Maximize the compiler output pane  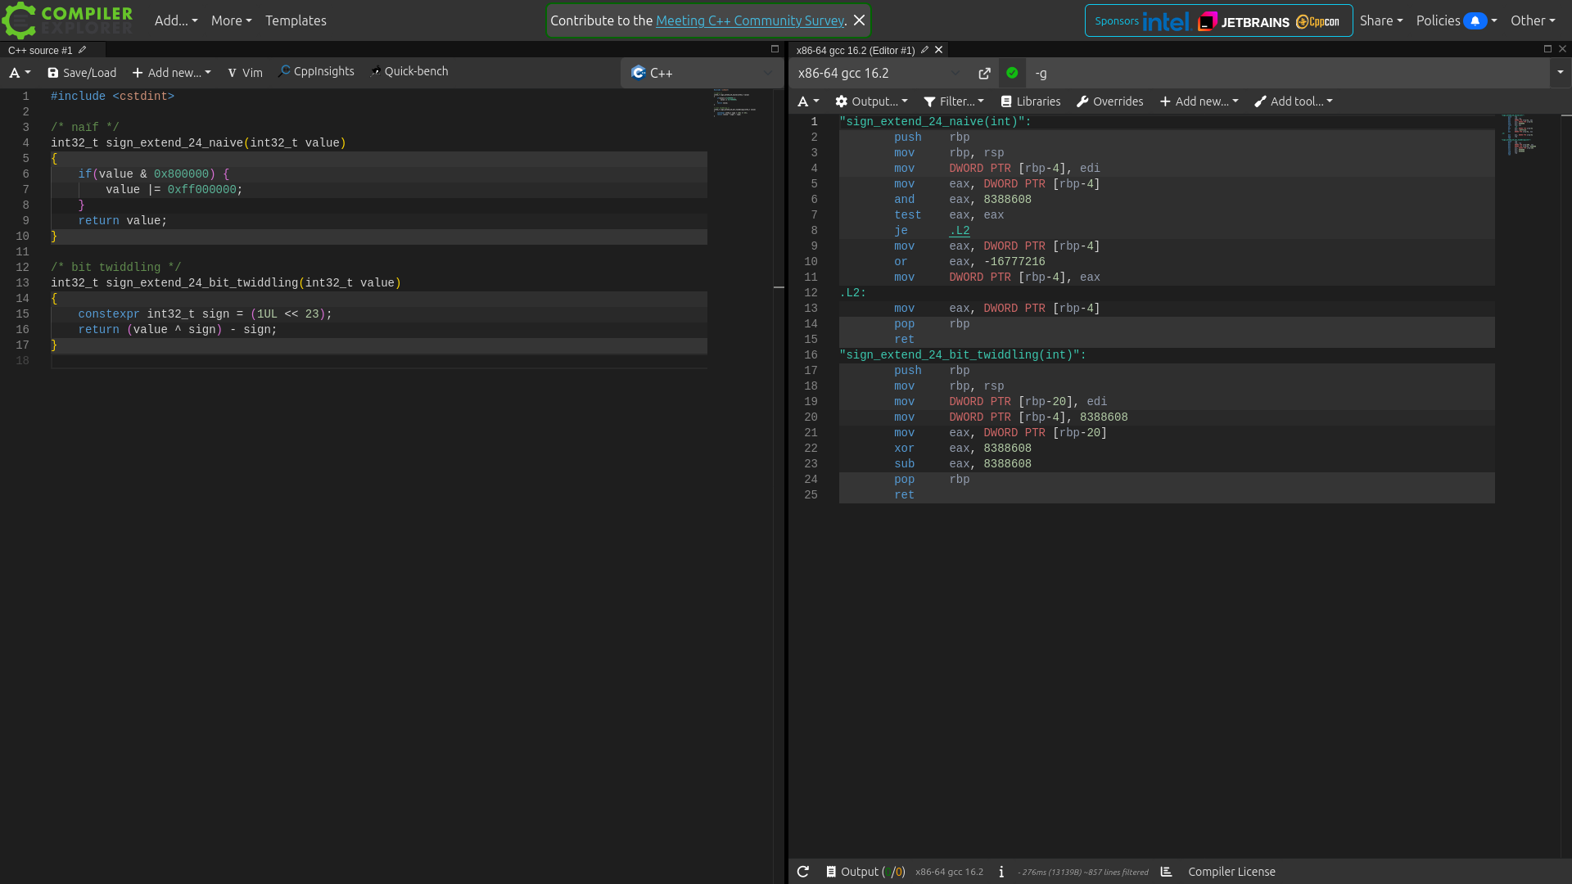[1547, 49]
